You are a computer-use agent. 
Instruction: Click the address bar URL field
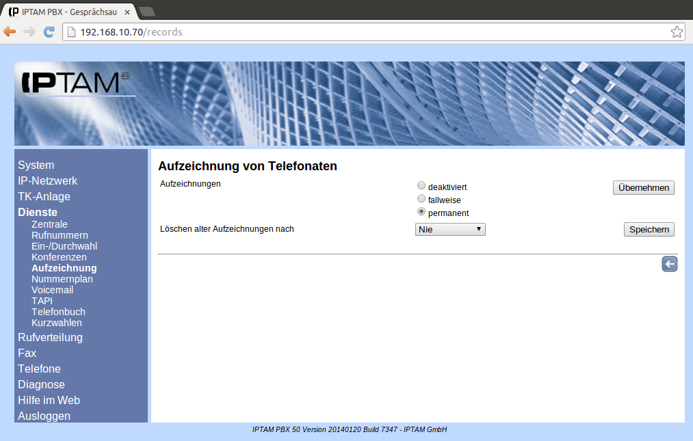pos(369,32)
